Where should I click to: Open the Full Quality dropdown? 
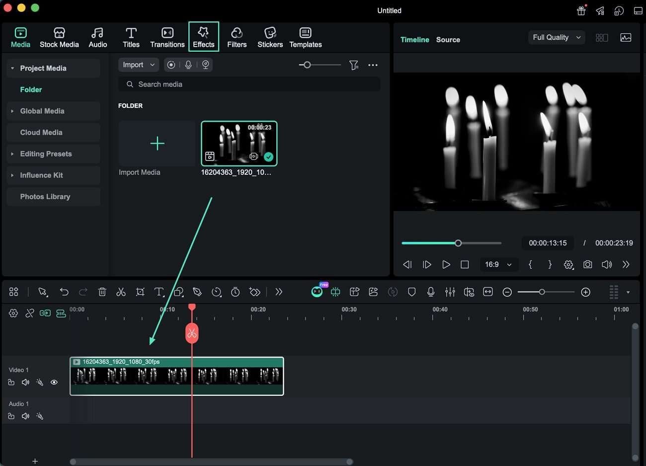556,37
